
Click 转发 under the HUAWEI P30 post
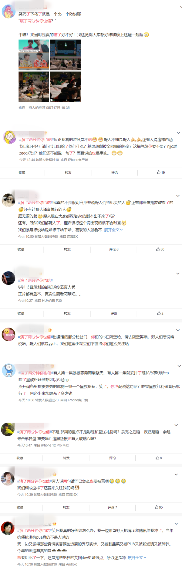pos(67,313)
